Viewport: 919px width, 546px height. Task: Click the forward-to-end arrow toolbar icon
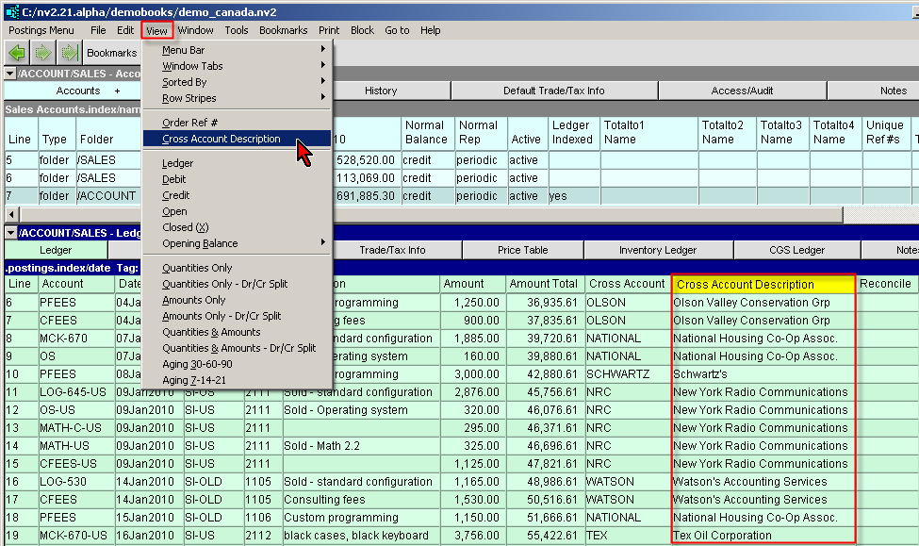[68, 54]
